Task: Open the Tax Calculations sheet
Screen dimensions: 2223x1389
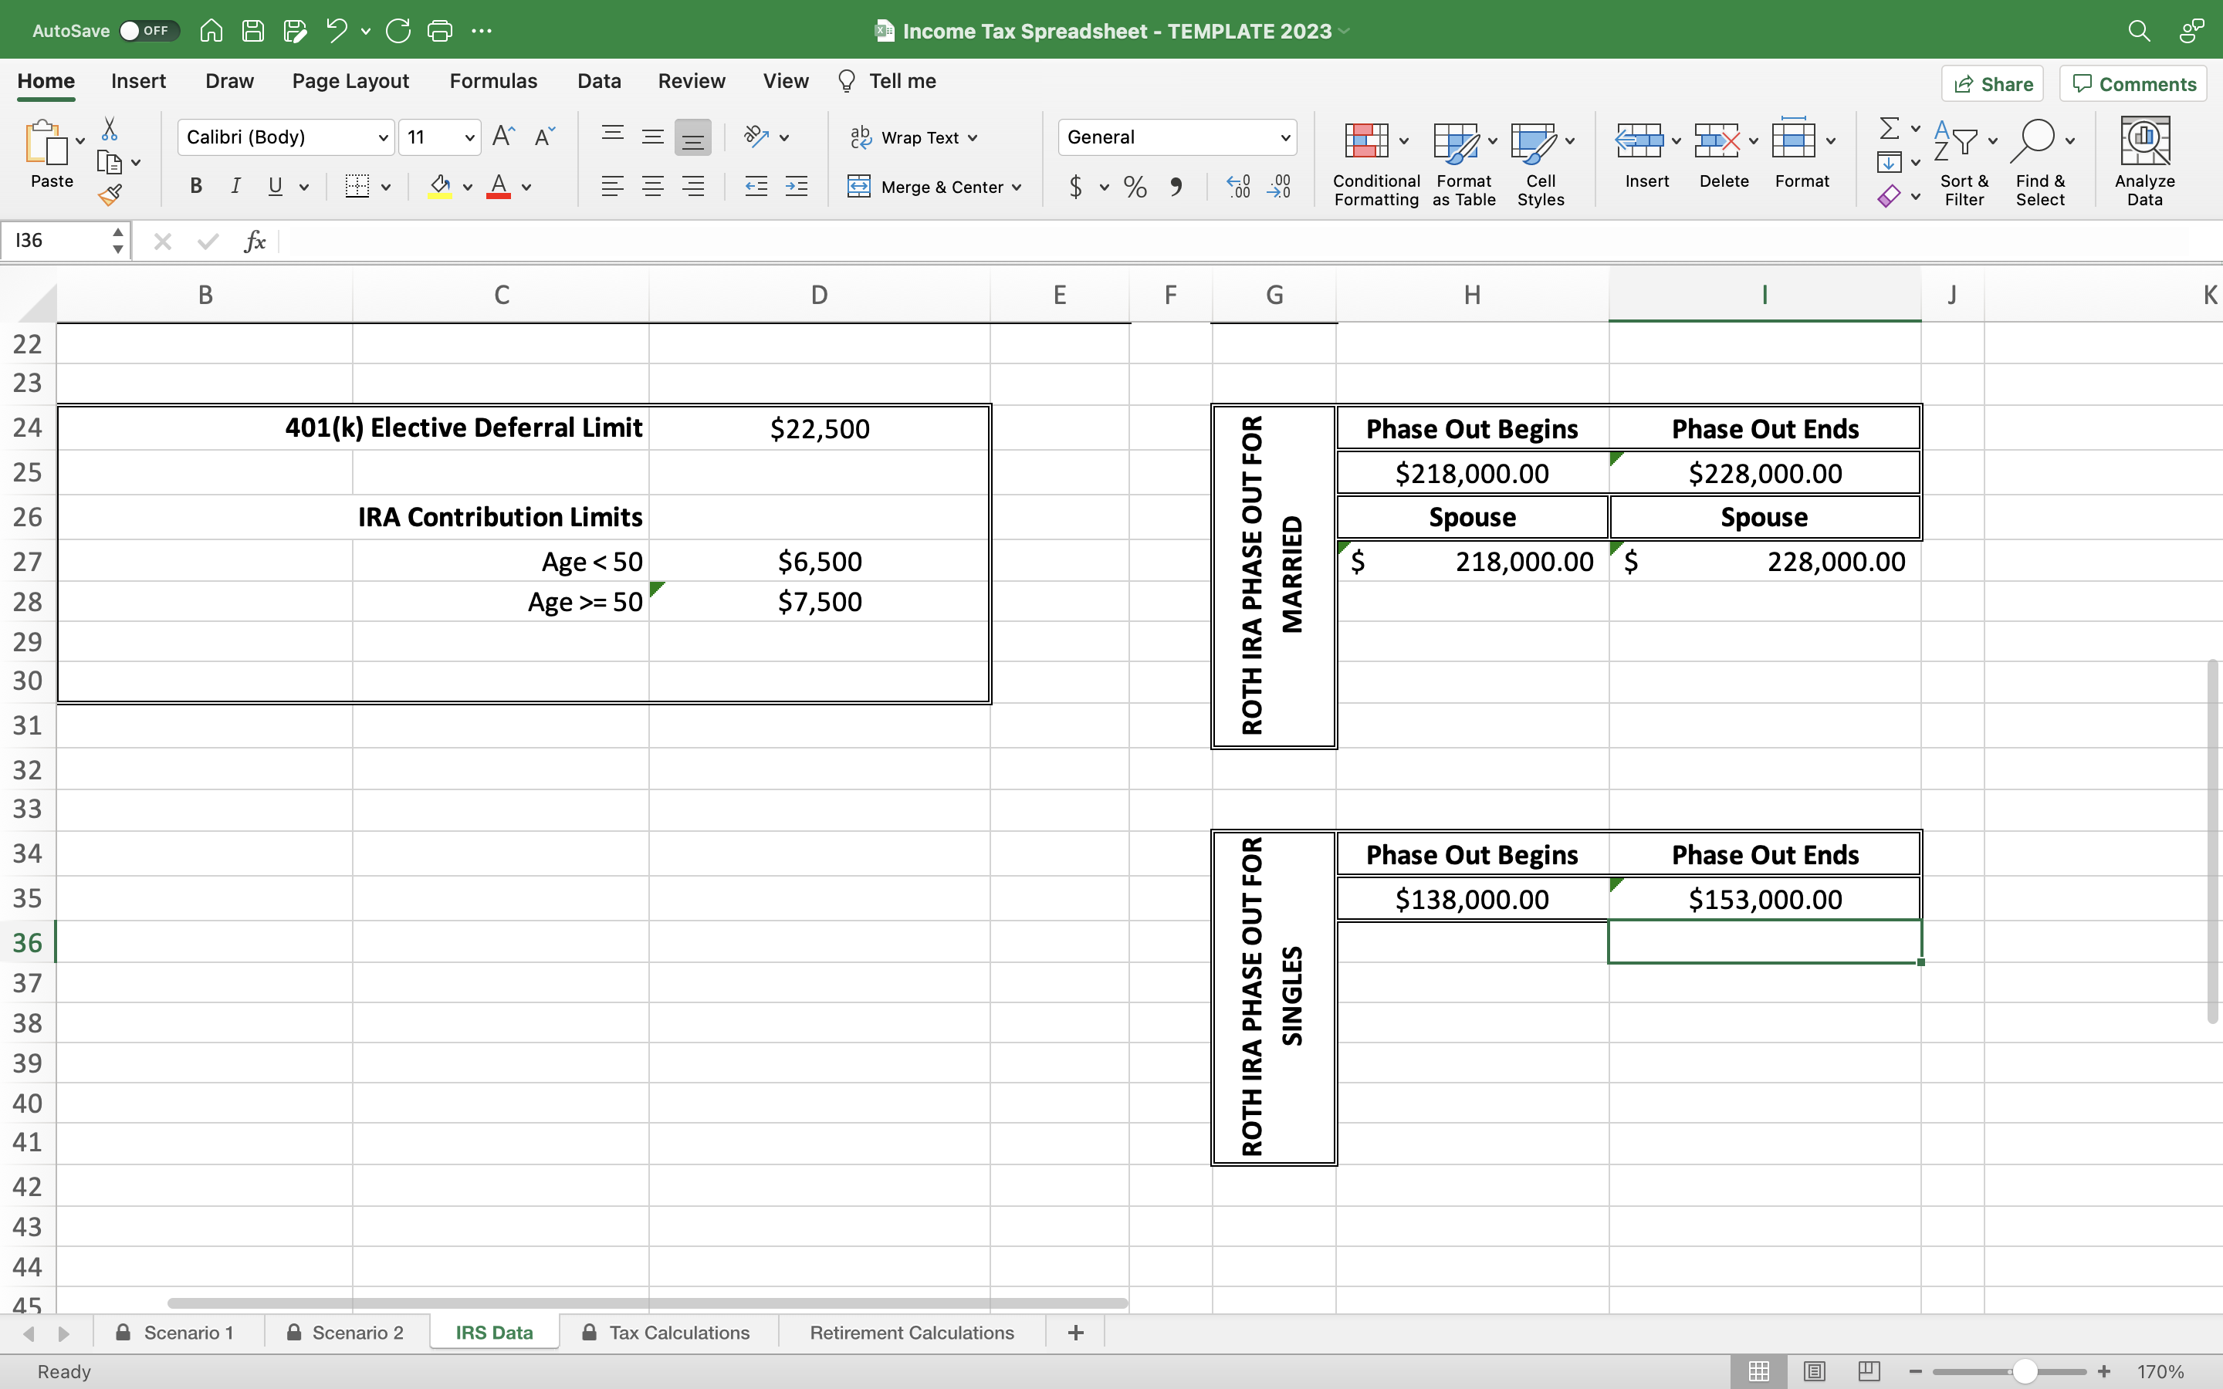Action: point(680,1332)
